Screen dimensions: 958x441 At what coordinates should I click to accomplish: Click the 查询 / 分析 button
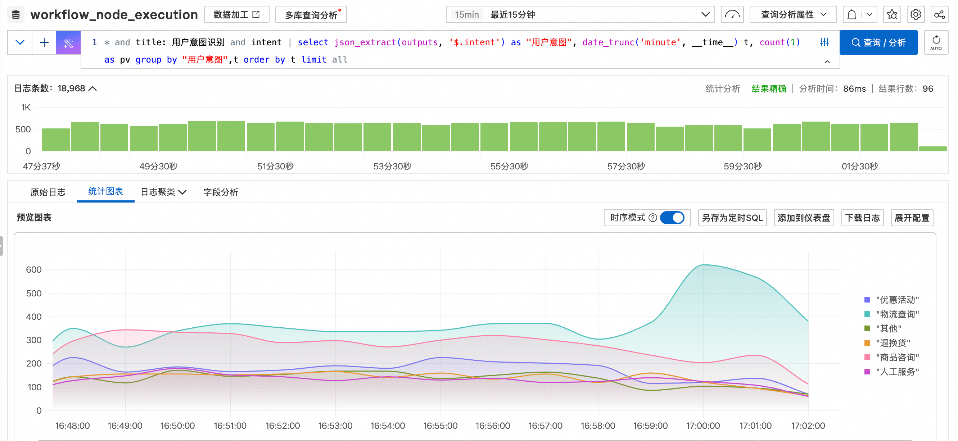(878, 43)
